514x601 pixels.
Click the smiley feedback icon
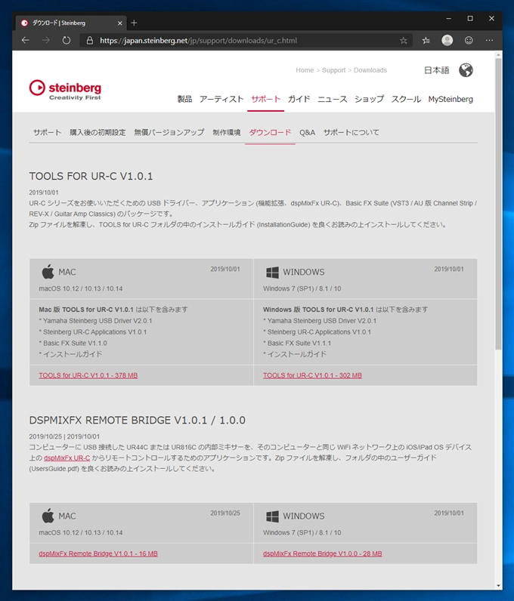pyautogui.click(x=469, y=40)
